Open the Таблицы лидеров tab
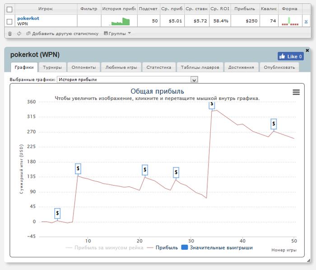 coord(200,67)
